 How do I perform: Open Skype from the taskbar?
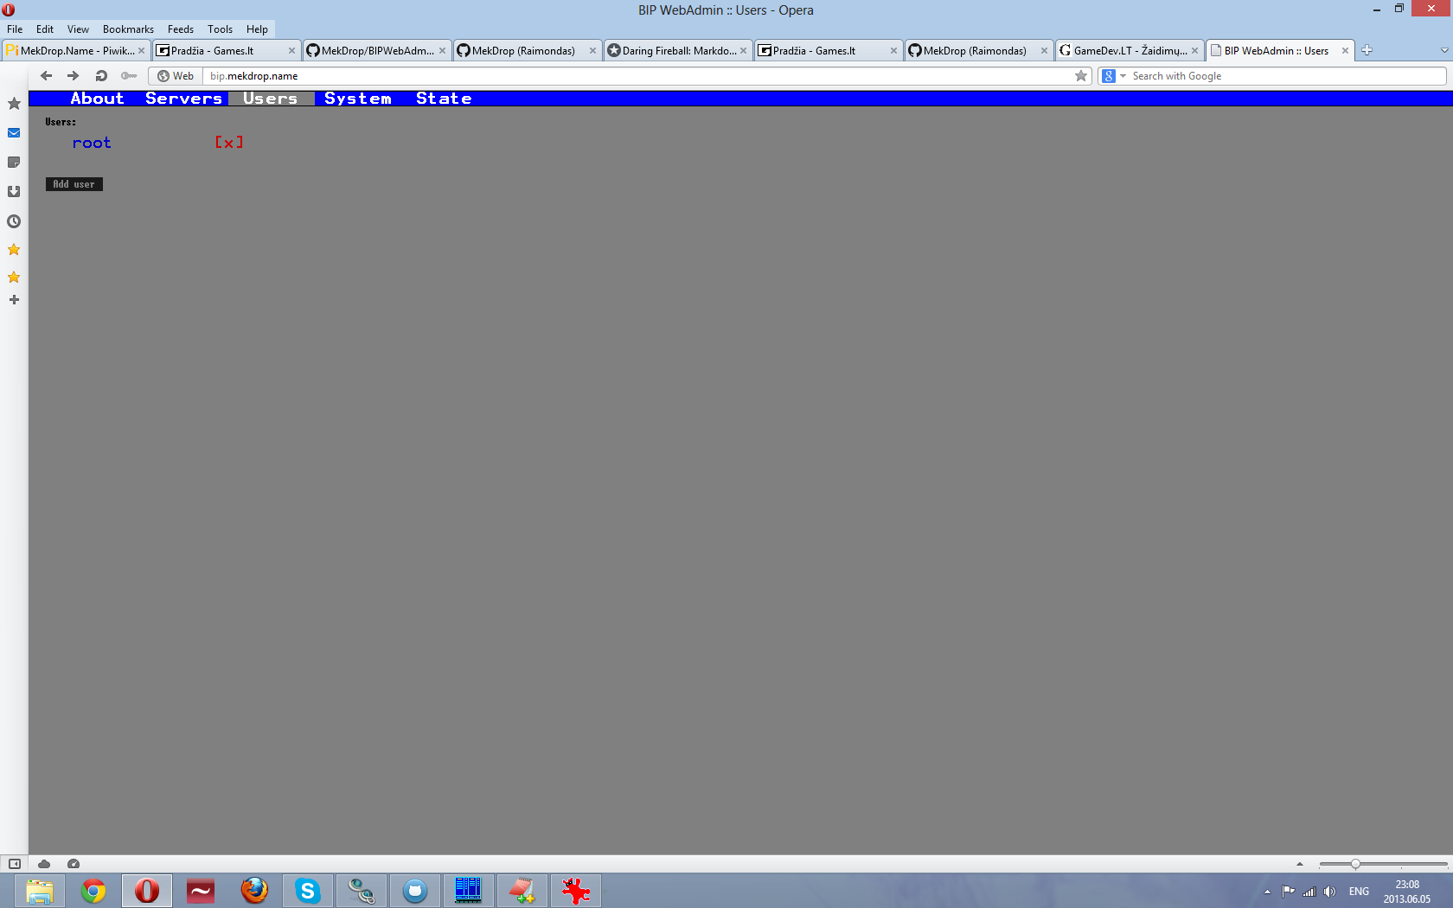308,891
